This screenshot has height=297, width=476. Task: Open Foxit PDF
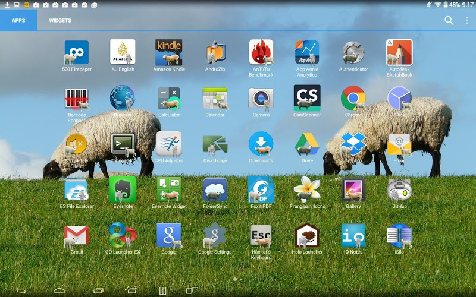coord(261,189)
